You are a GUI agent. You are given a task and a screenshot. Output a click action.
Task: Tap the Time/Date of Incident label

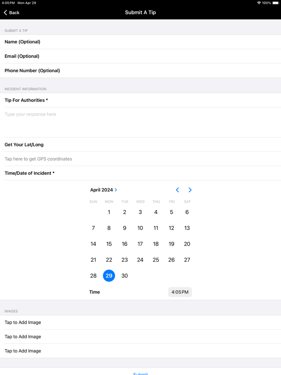[x=30, y=173]
